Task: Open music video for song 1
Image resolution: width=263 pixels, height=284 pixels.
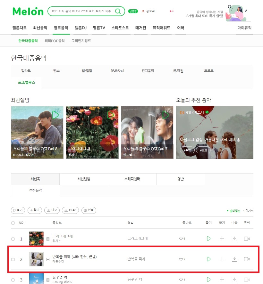Action: 247,239
